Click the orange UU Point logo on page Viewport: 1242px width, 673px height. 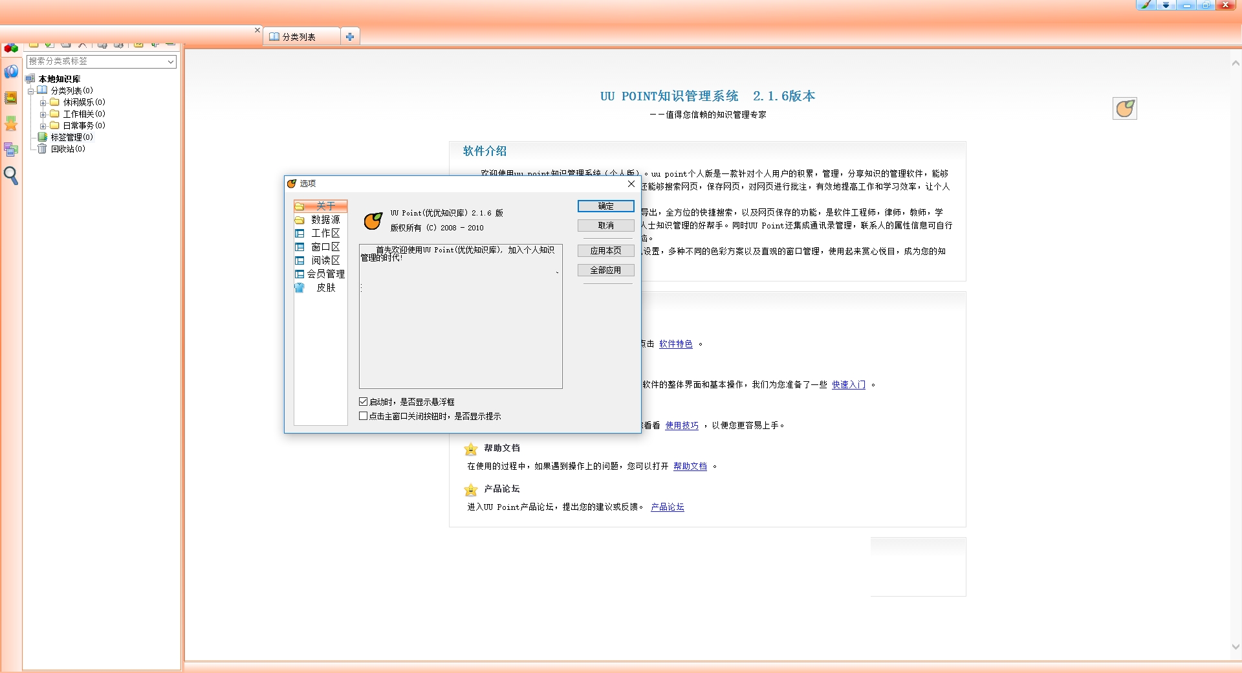click(1125, 108)
